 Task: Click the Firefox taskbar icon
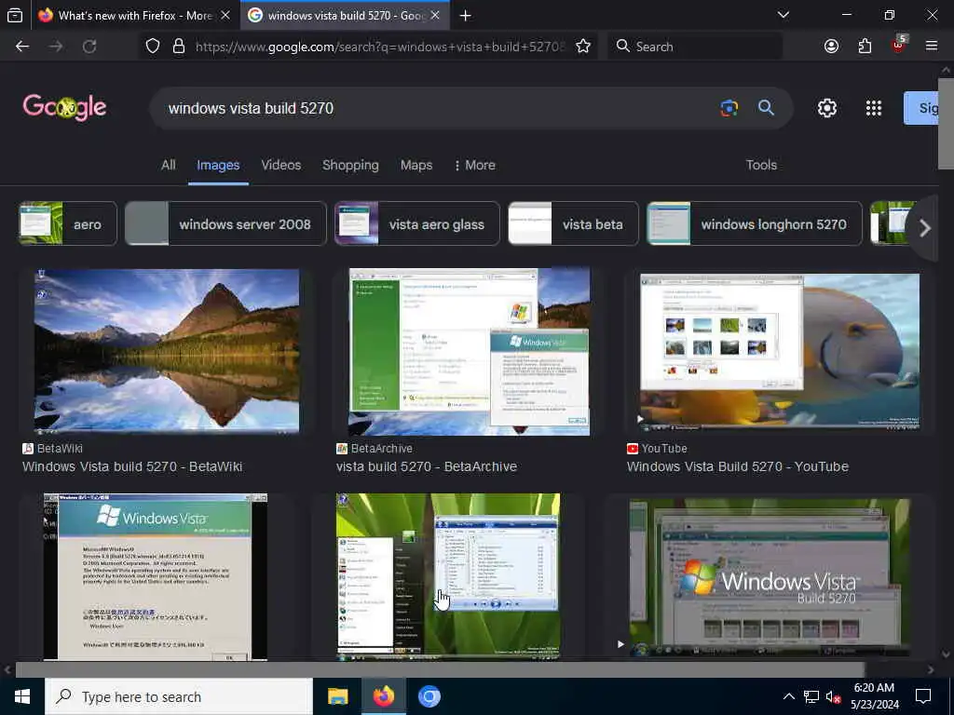coord(383,696)
